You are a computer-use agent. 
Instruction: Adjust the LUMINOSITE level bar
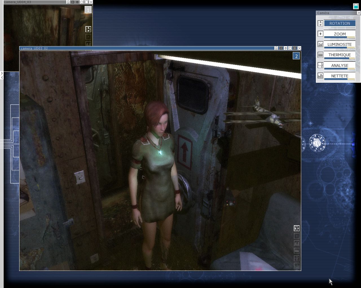point(340,48)
